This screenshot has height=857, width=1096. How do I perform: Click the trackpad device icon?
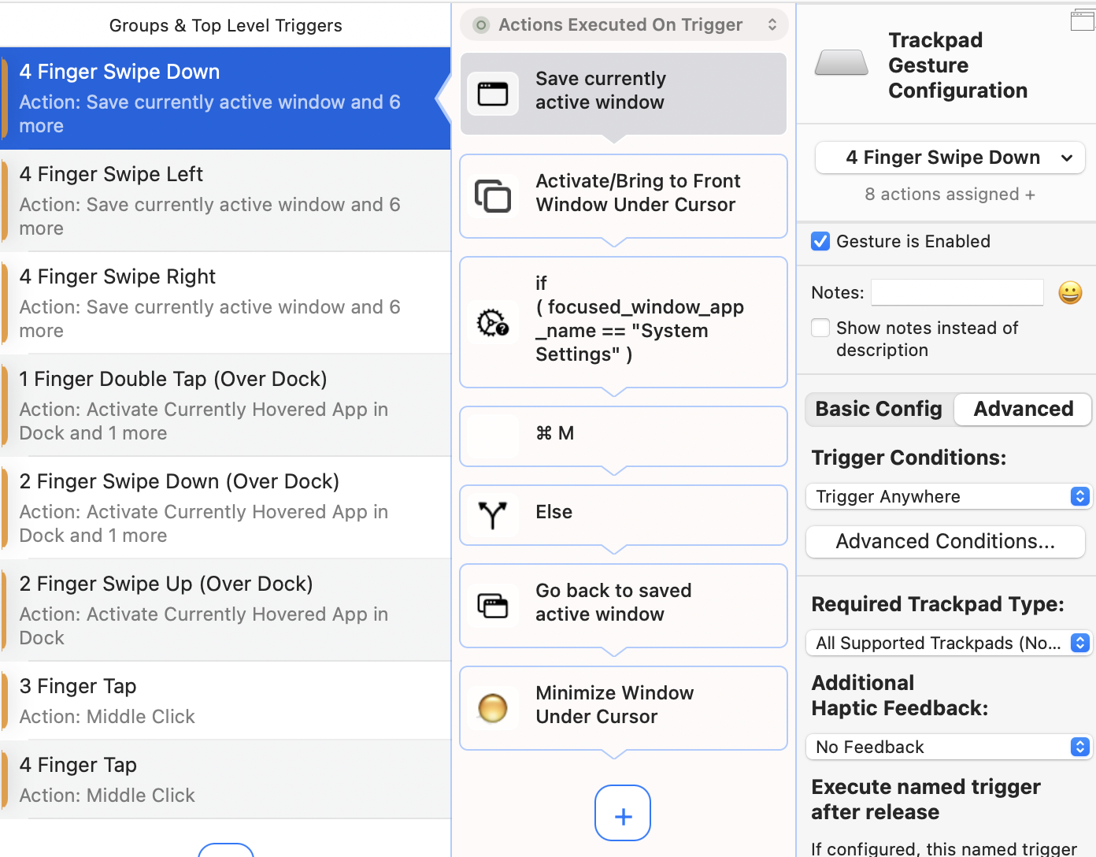(842, 63)
